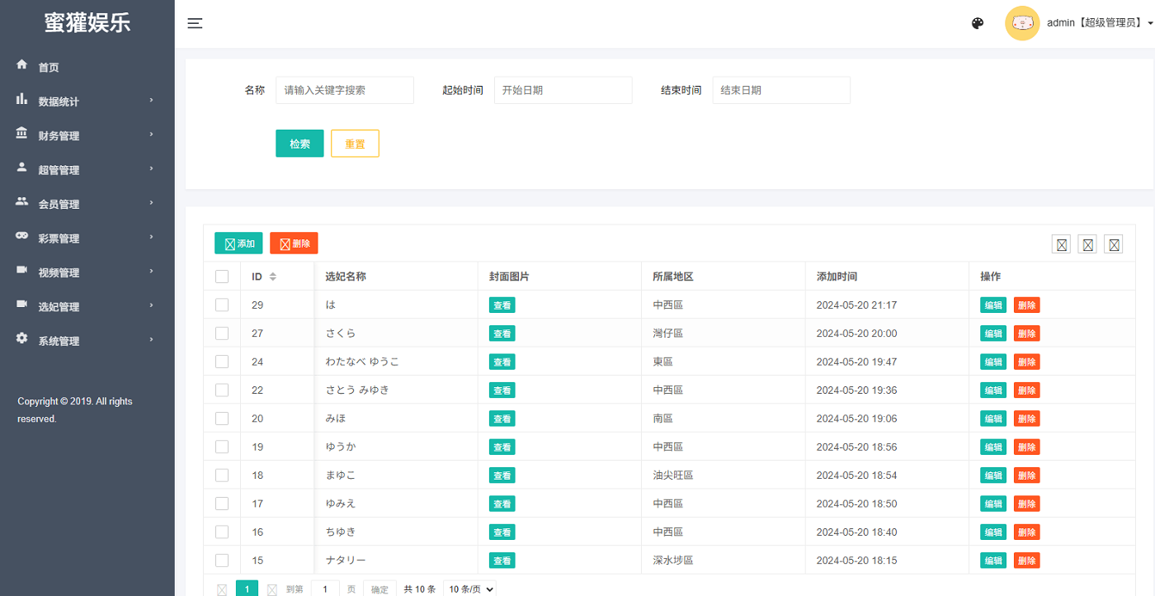Click the 财务管理 bank icon
Screen dimensions: 1155x596
coord(22,134)
